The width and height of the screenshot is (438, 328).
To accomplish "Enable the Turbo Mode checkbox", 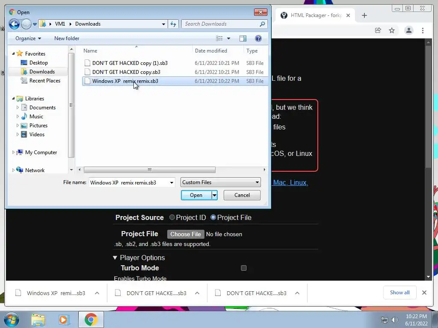I will tap(244, 268).
